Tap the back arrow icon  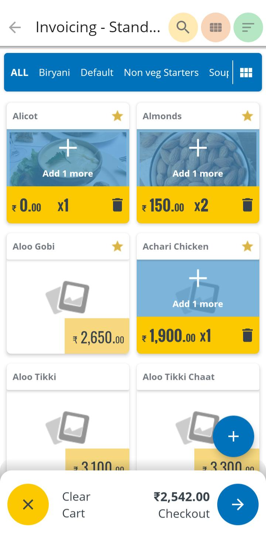pos(15,27)
